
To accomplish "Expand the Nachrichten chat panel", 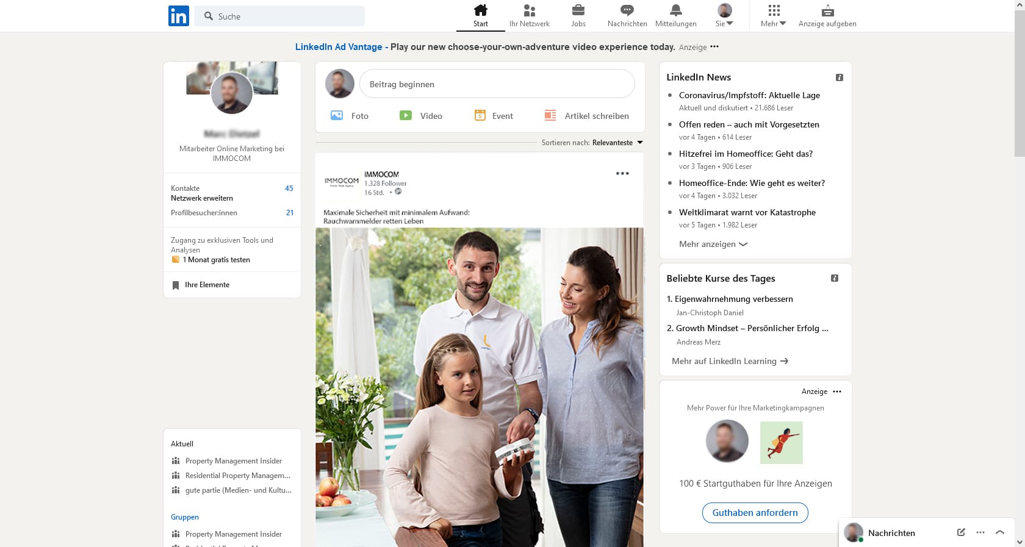I will tap(1000, 532).
